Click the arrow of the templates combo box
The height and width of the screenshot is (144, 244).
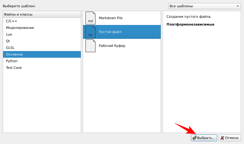pyautogui.click(x=238, y=6)
